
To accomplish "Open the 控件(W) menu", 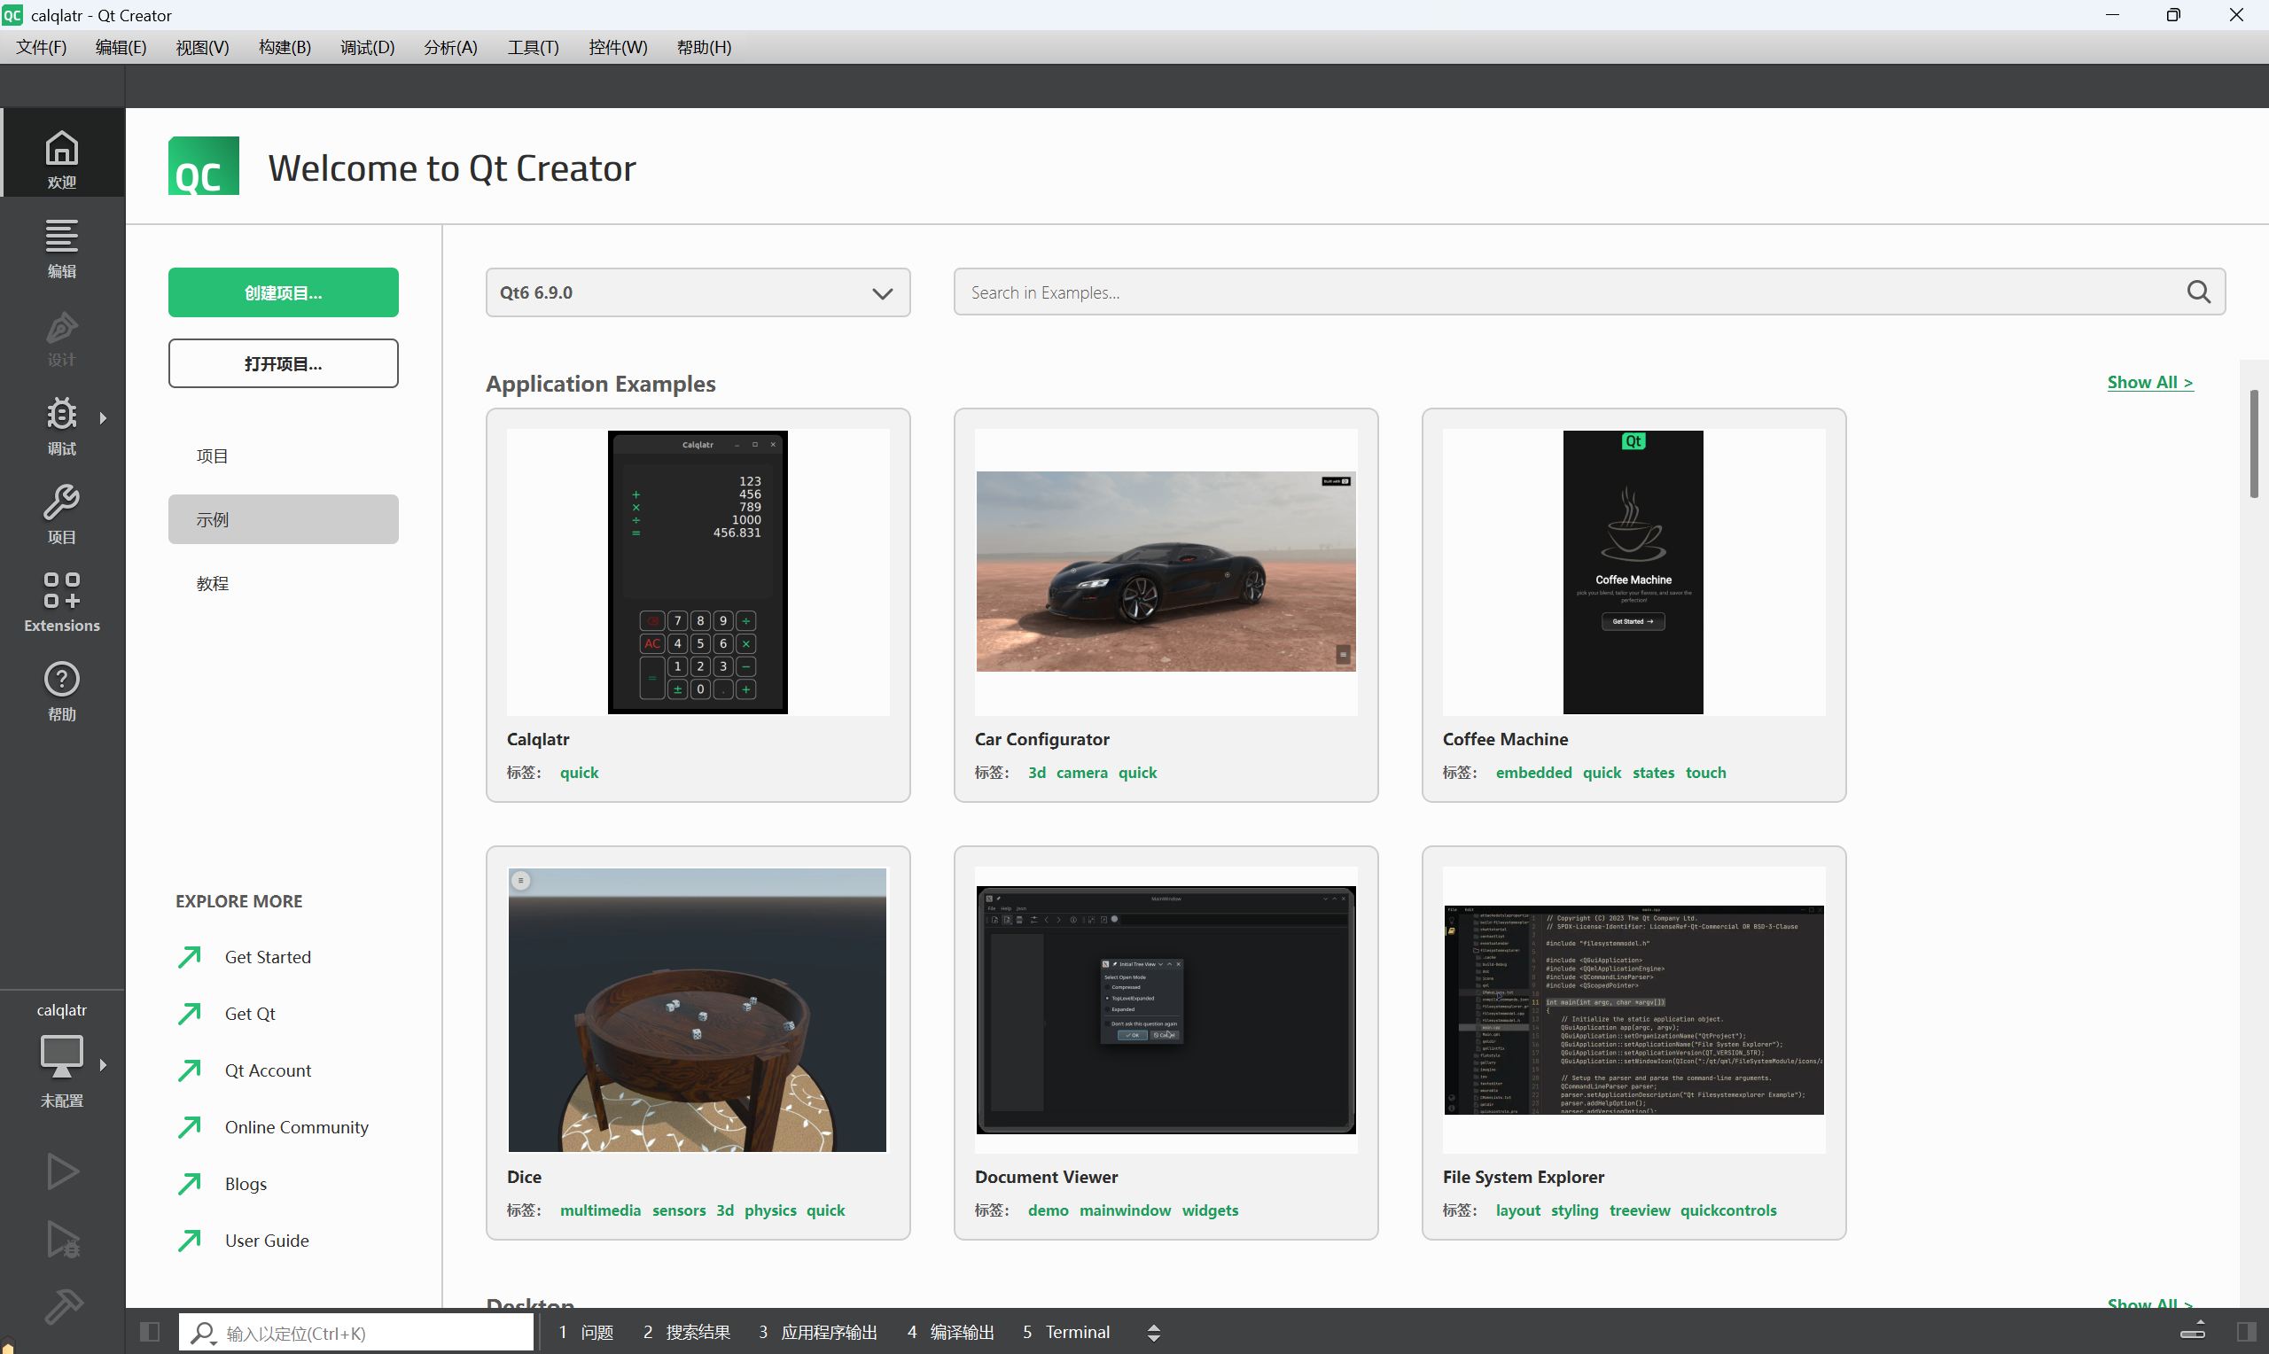I will coord(618,48).
